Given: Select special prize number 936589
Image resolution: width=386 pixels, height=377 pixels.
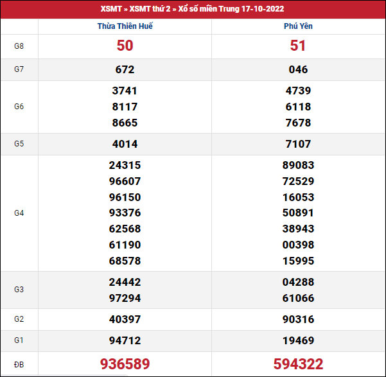Looking at the screenshot, I should click(x=125, y=364).
